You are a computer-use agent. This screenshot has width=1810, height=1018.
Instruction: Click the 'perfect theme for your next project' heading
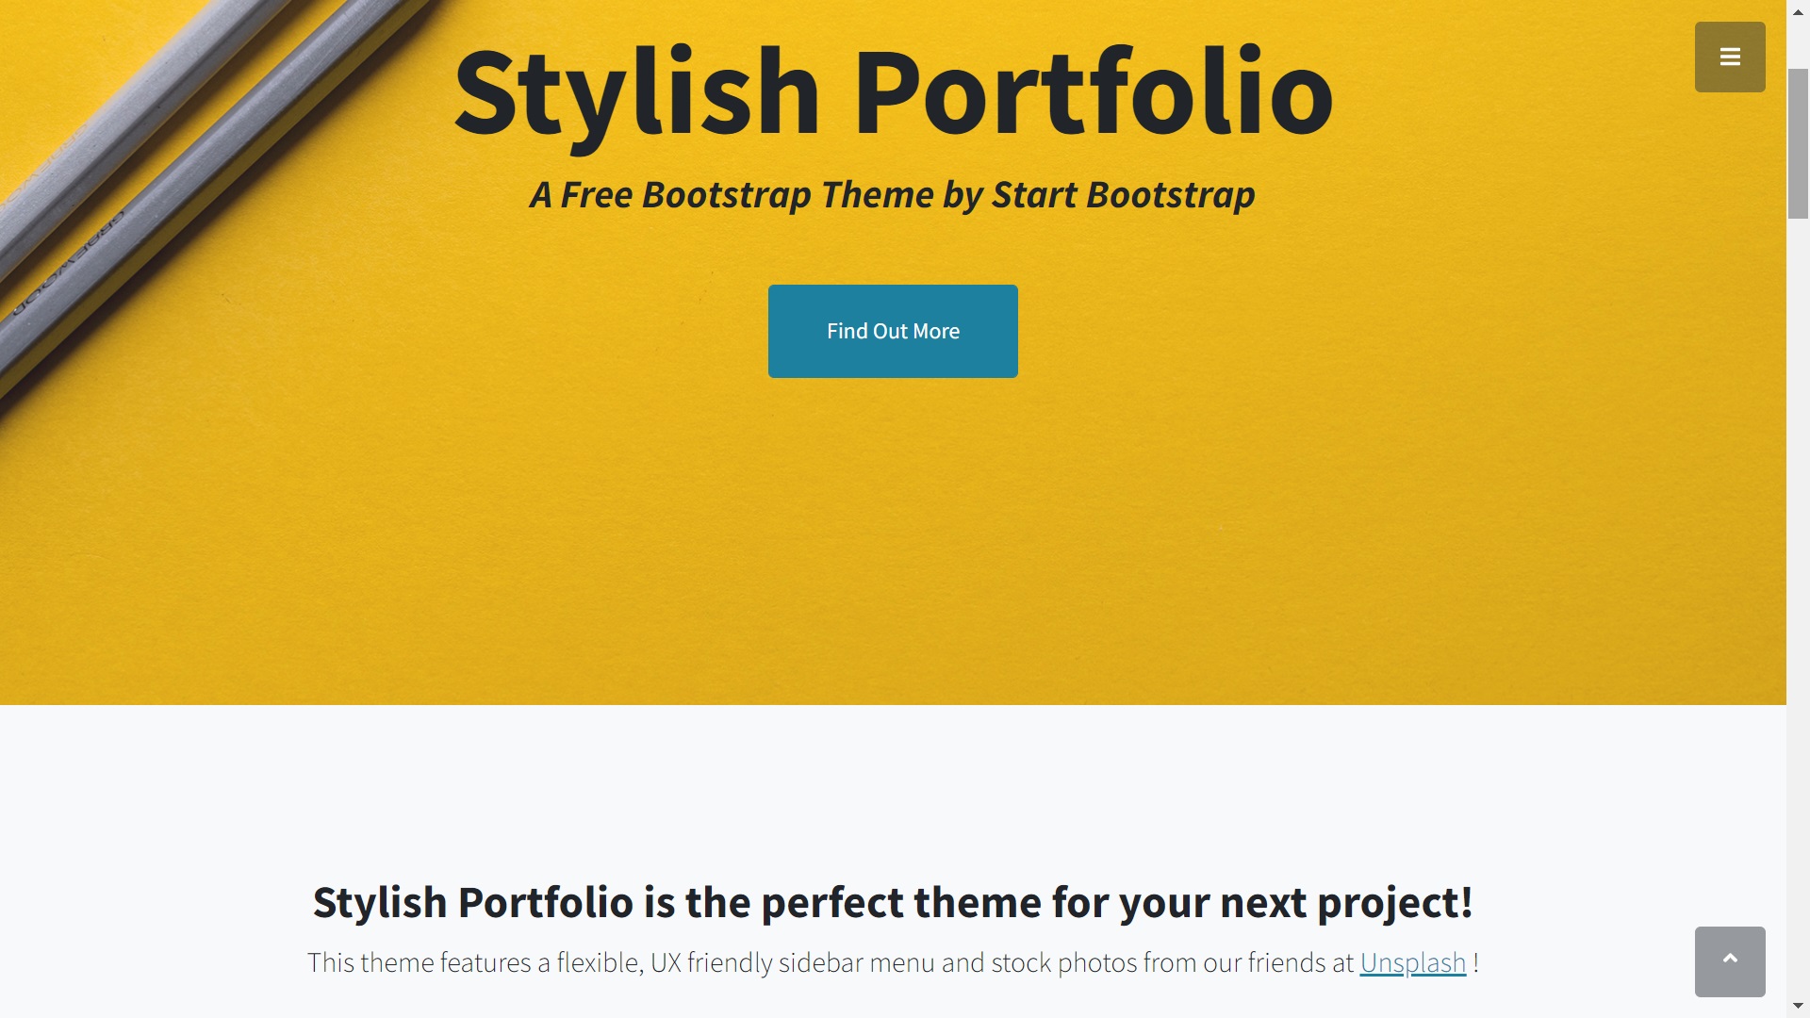[893, 902]
